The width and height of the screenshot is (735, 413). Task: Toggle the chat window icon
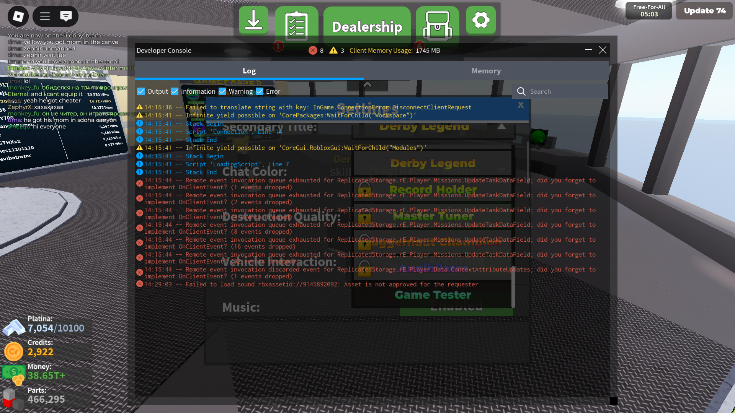click(x=66, y=16)
